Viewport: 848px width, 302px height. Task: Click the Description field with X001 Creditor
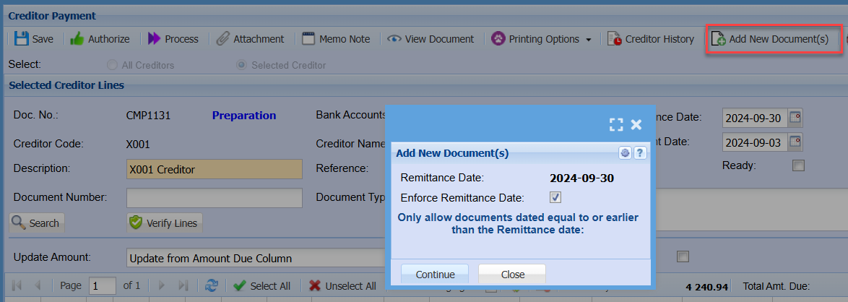[x=214, y=169]
